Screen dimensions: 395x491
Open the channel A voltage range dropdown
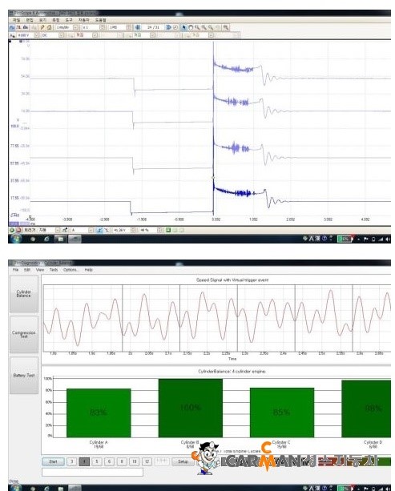pos(36,35)
